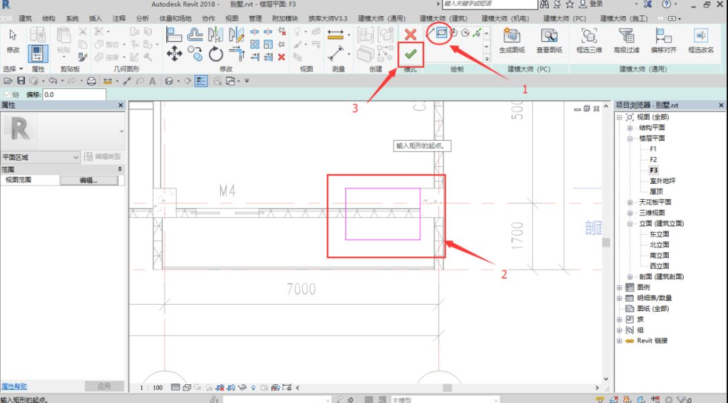
Task: Open the 属性帮助 link
Action: pos(13,386)
